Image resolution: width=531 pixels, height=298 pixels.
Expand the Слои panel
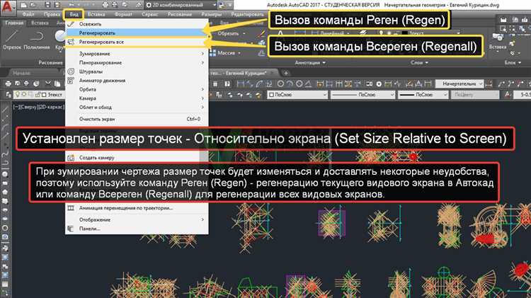tap(419, 63)
